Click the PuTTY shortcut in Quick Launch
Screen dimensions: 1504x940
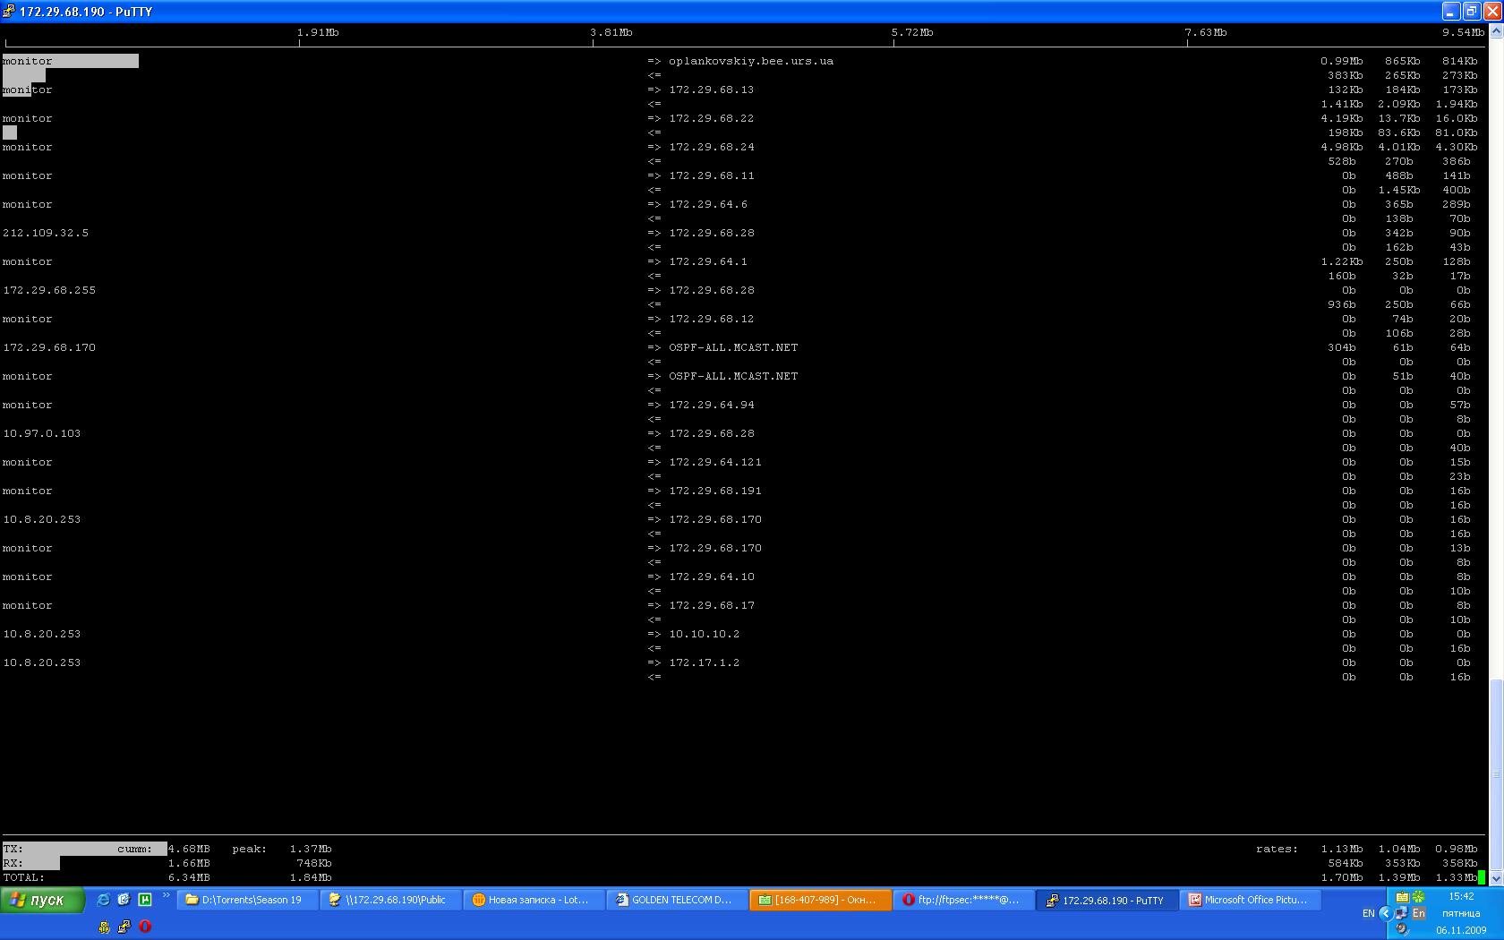click(124, 927)
